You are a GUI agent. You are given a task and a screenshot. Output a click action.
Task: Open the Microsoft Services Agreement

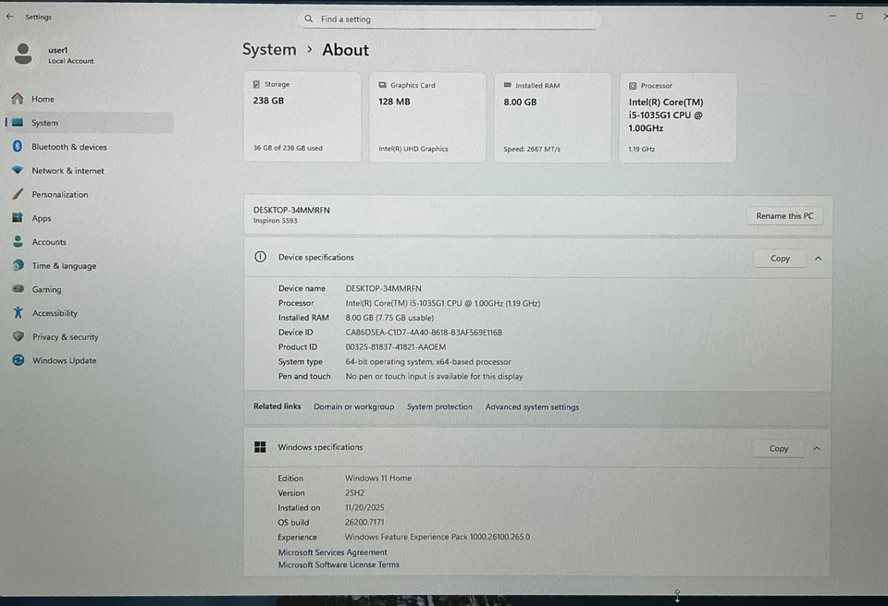(332, 551)
